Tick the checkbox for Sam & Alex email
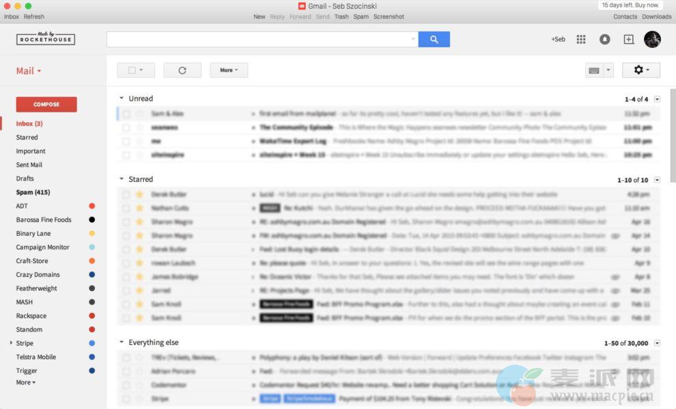This screenshot has height=409, width=676. (x=126, y=114)
